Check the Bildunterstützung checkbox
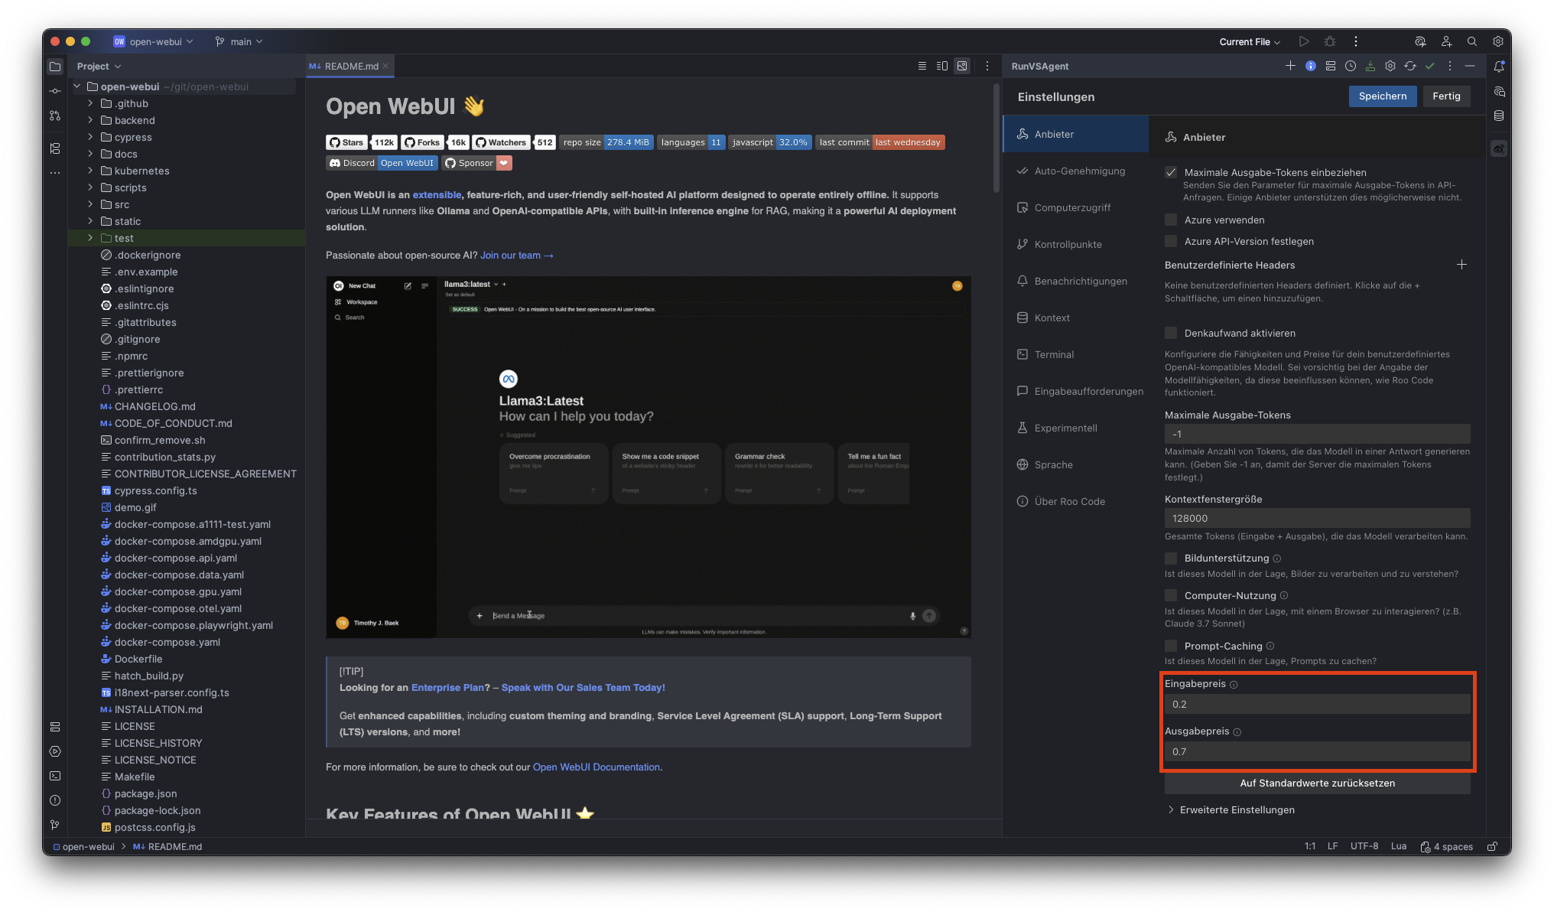Image resolution: width=1554 pixels, height=912 pixels. pyautogui.click(x=1171, y=558)
